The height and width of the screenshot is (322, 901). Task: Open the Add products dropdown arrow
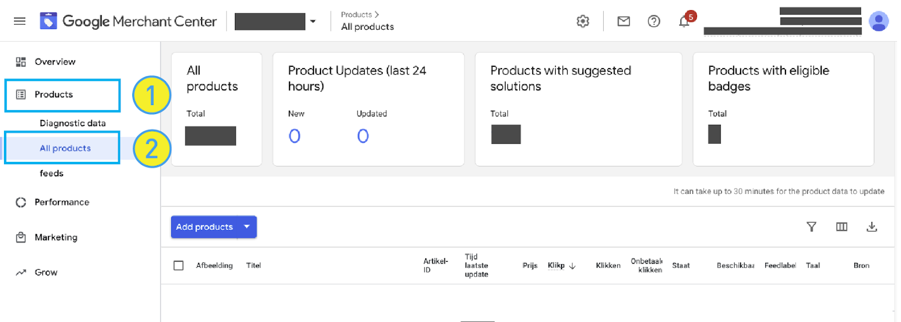coord(247,226)
